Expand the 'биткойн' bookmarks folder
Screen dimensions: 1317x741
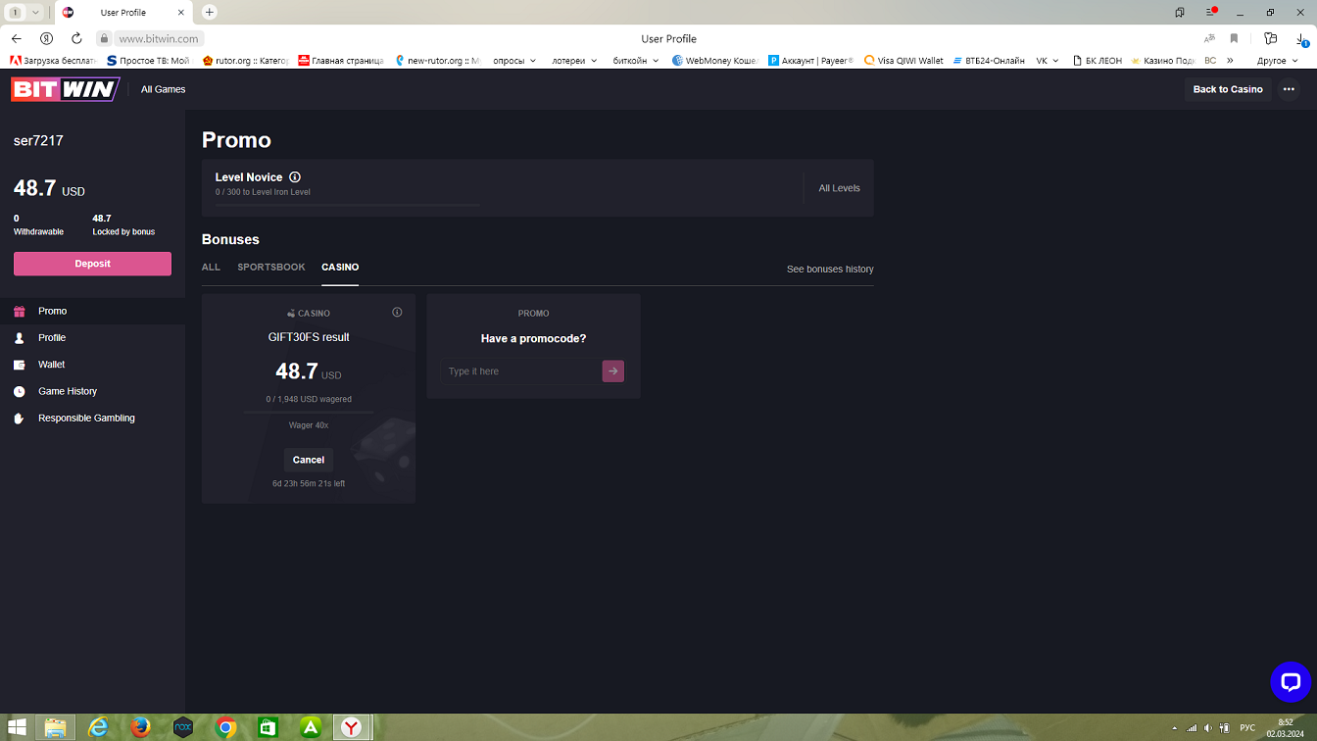(635, 61)
